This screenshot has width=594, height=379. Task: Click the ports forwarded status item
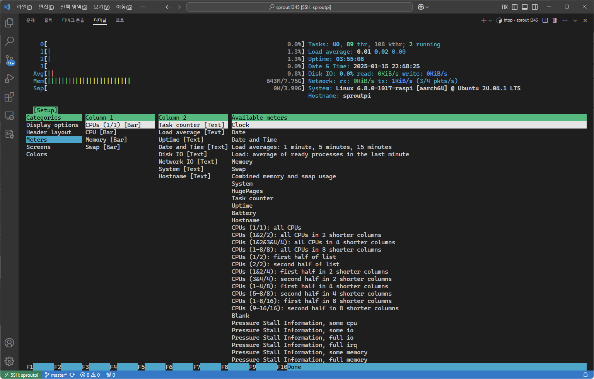click(111, 375)
